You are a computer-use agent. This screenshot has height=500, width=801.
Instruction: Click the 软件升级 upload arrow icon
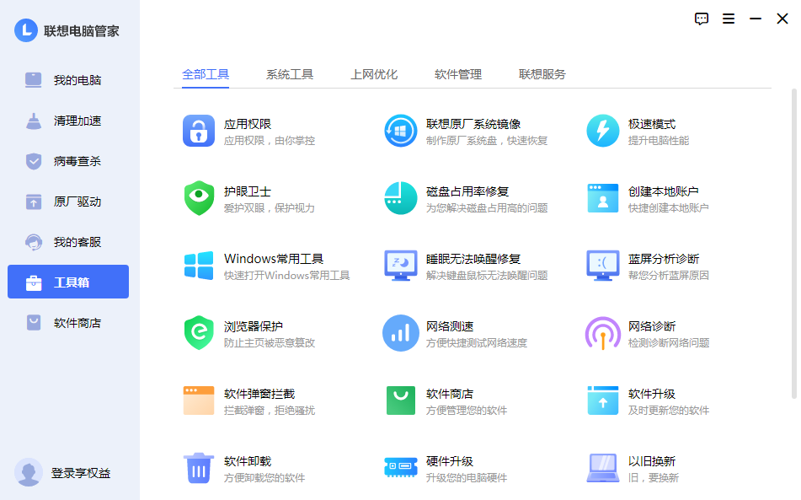point(603,401)
